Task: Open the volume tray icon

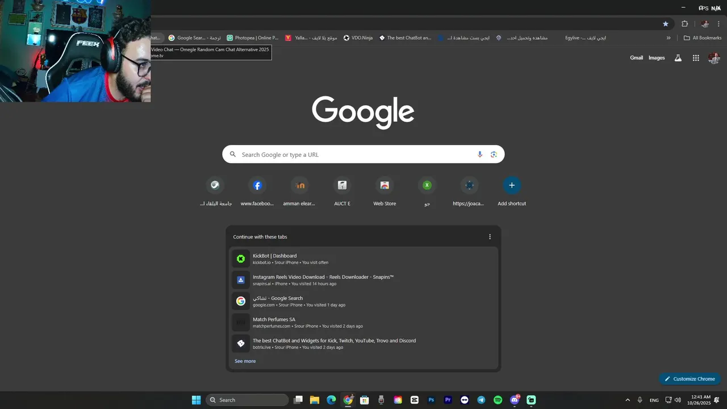Action: (x=678, y=400)
